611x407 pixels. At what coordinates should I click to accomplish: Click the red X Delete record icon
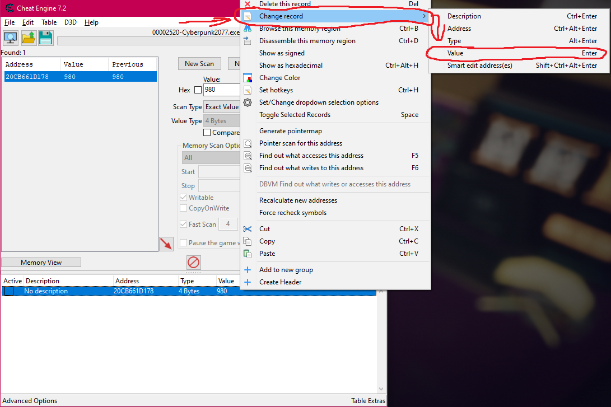click(248, 4)
